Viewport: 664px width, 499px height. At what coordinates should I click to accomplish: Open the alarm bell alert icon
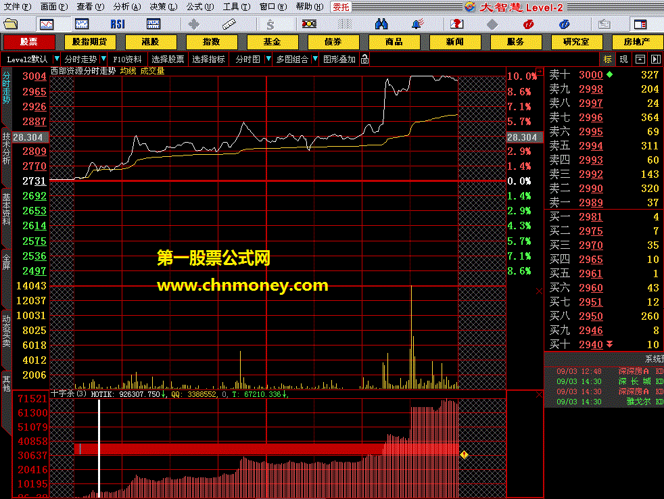tap(418, 24)
